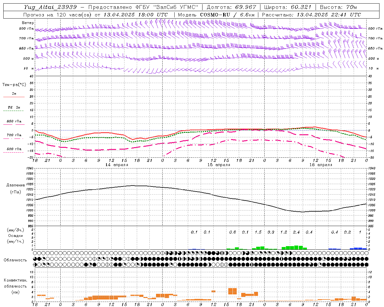Click the "Давление" pressure panel label

[x=16, y=185]
